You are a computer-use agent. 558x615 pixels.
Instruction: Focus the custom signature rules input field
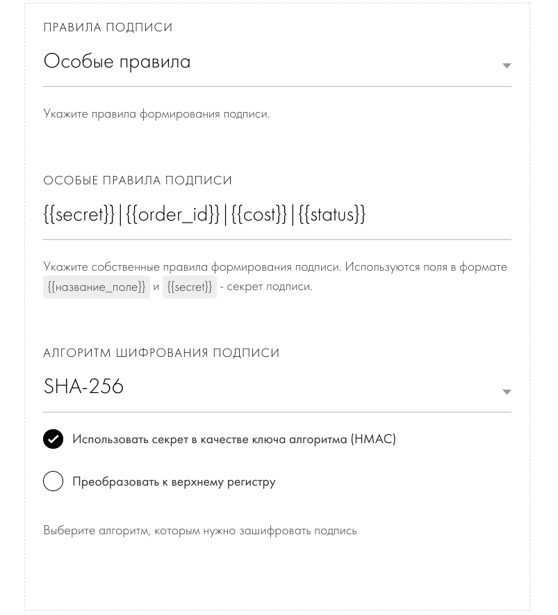[x=277, y=216]
